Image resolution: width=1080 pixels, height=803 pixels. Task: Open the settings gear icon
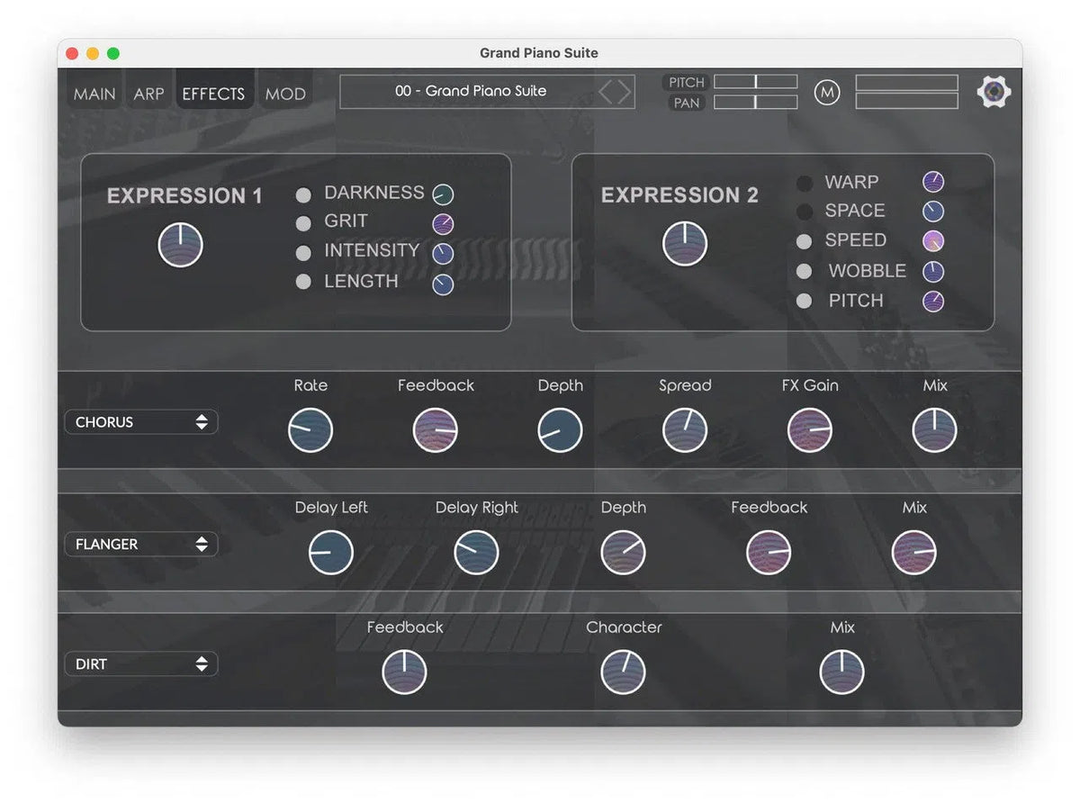pos(994,91)
